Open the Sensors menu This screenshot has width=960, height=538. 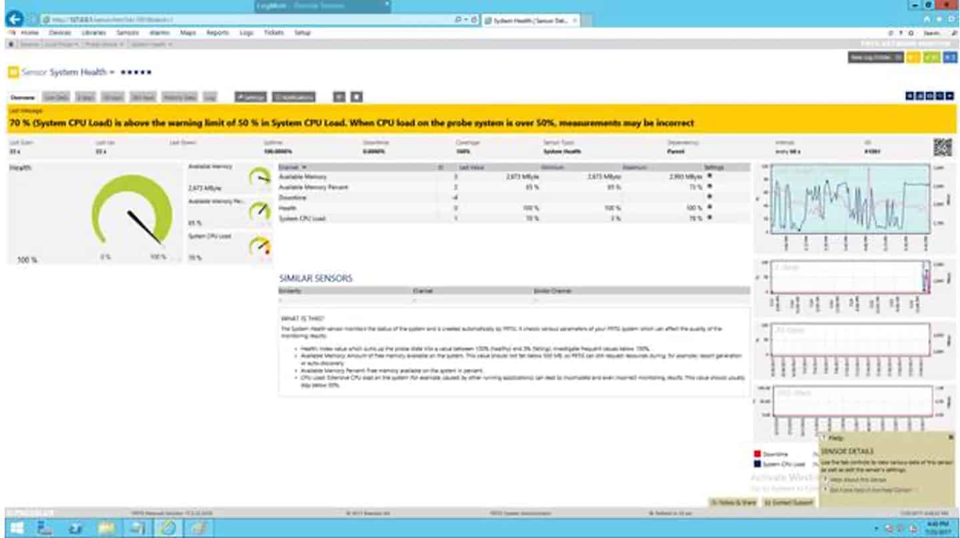click(x=128, y=33)
